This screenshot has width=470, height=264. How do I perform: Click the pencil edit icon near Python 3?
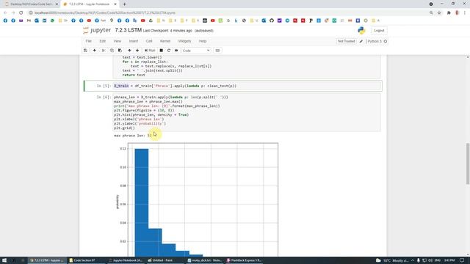tap(361, 41)
